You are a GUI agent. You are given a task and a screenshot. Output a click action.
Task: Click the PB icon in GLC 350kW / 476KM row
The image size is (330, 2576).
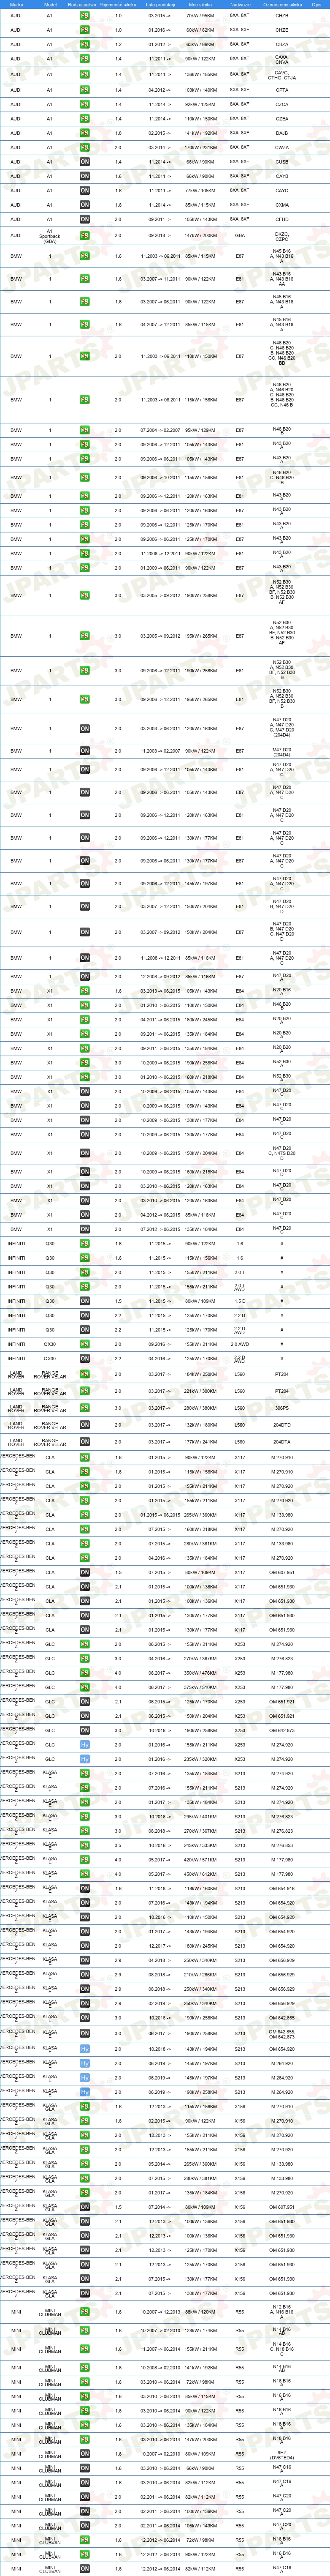click(x=85, y=1672)
